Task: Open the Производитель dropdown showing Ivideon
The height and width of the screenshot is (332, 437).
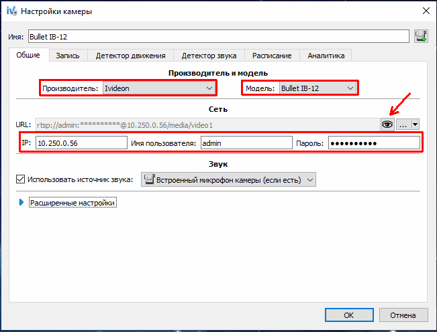Action: click(x=159, y=88)
